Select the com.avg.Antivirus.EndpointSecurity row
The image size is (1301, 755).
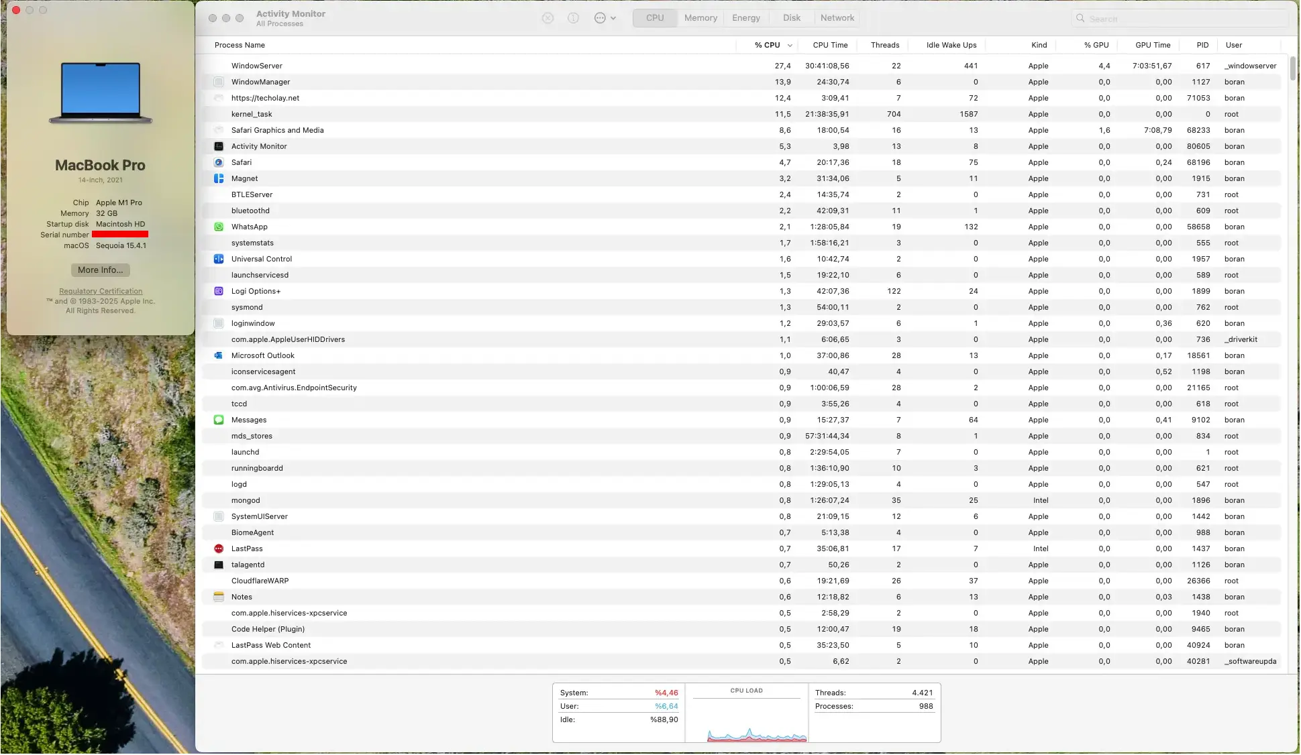tap(742, 388)
